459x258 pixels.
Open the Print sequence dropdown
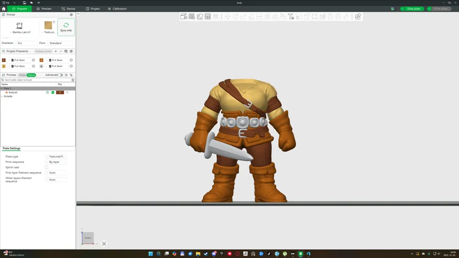[x=56, y=162]
